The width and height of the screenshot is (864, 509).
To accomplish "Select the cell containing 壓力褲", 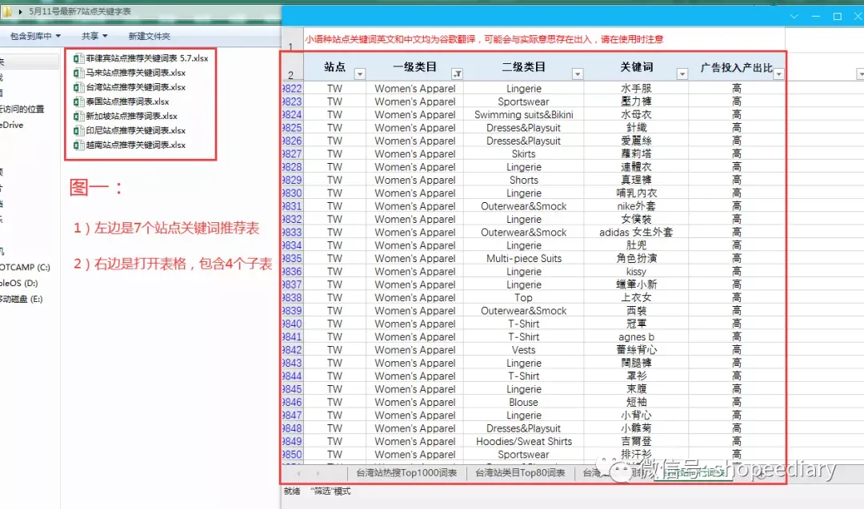I will click(x=636, y=101).
